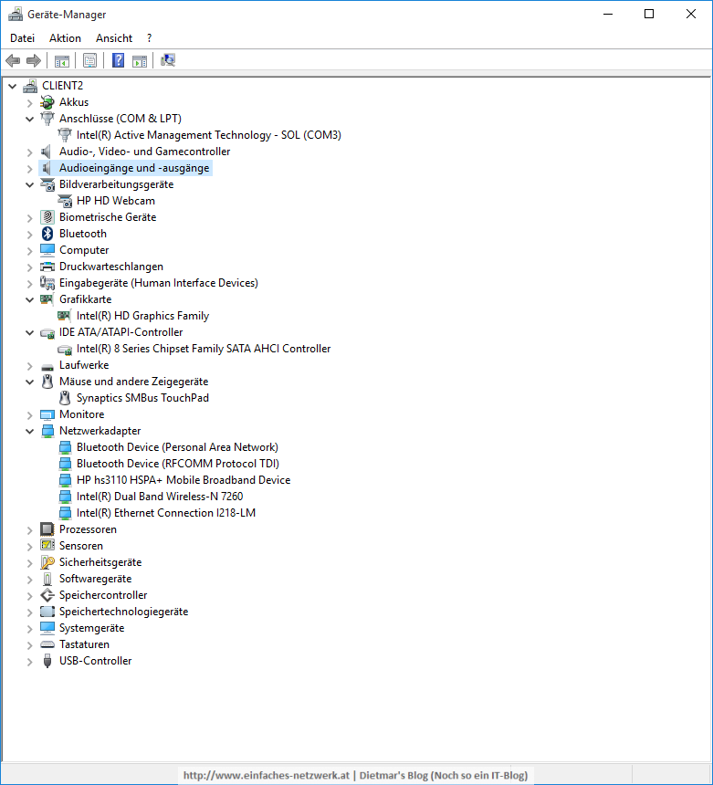Select the USB-Controller plug icon

coord(47,661)
